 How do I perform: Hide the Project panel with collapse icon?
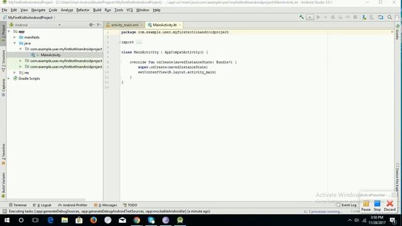point(99,25)
